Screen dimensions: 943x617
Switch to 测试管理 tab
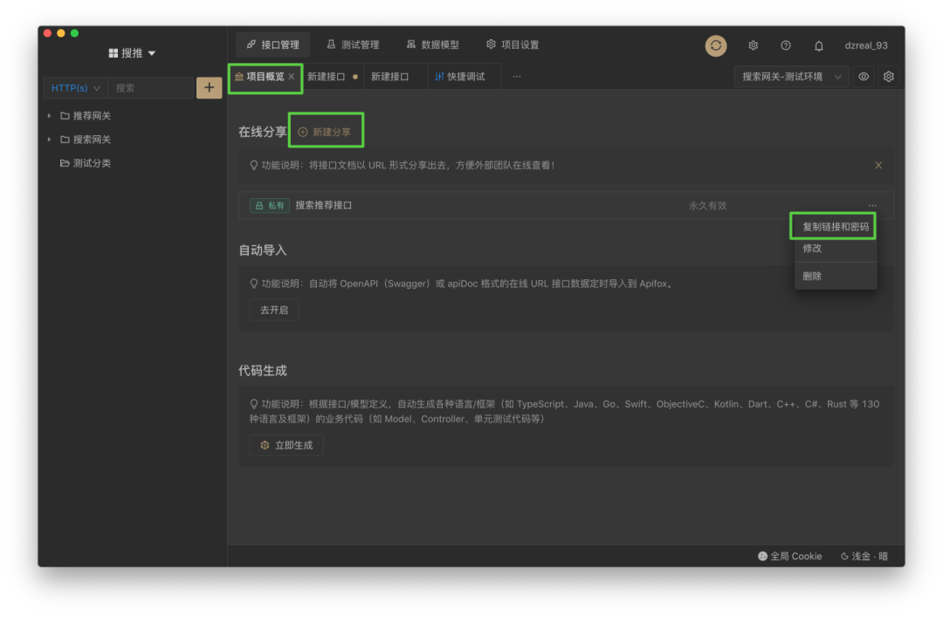353,45
